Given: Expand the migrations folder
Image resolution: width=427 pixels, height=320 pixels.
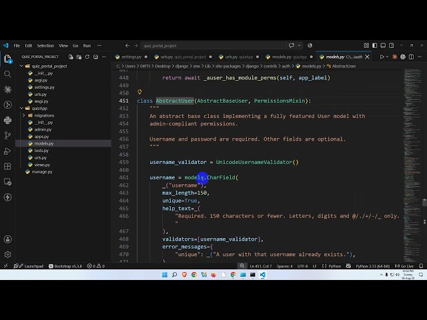Looking at the screenshot, I should click(24, 115).
